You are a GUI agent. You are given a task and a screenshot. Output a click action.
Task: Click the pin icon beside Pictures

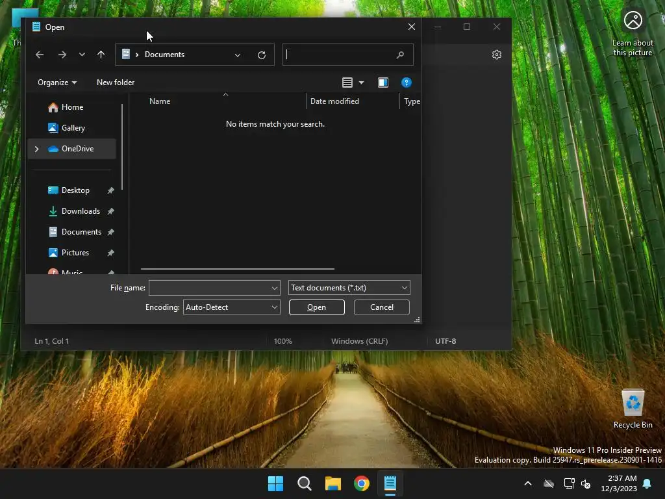(x=110, y=253)
